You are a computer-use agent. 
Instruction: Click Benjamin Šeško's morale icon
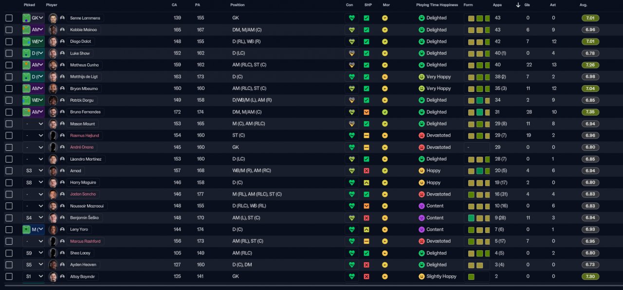coord(385,217)
